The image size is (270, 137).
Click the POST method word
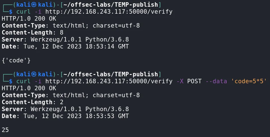(194, 81)
